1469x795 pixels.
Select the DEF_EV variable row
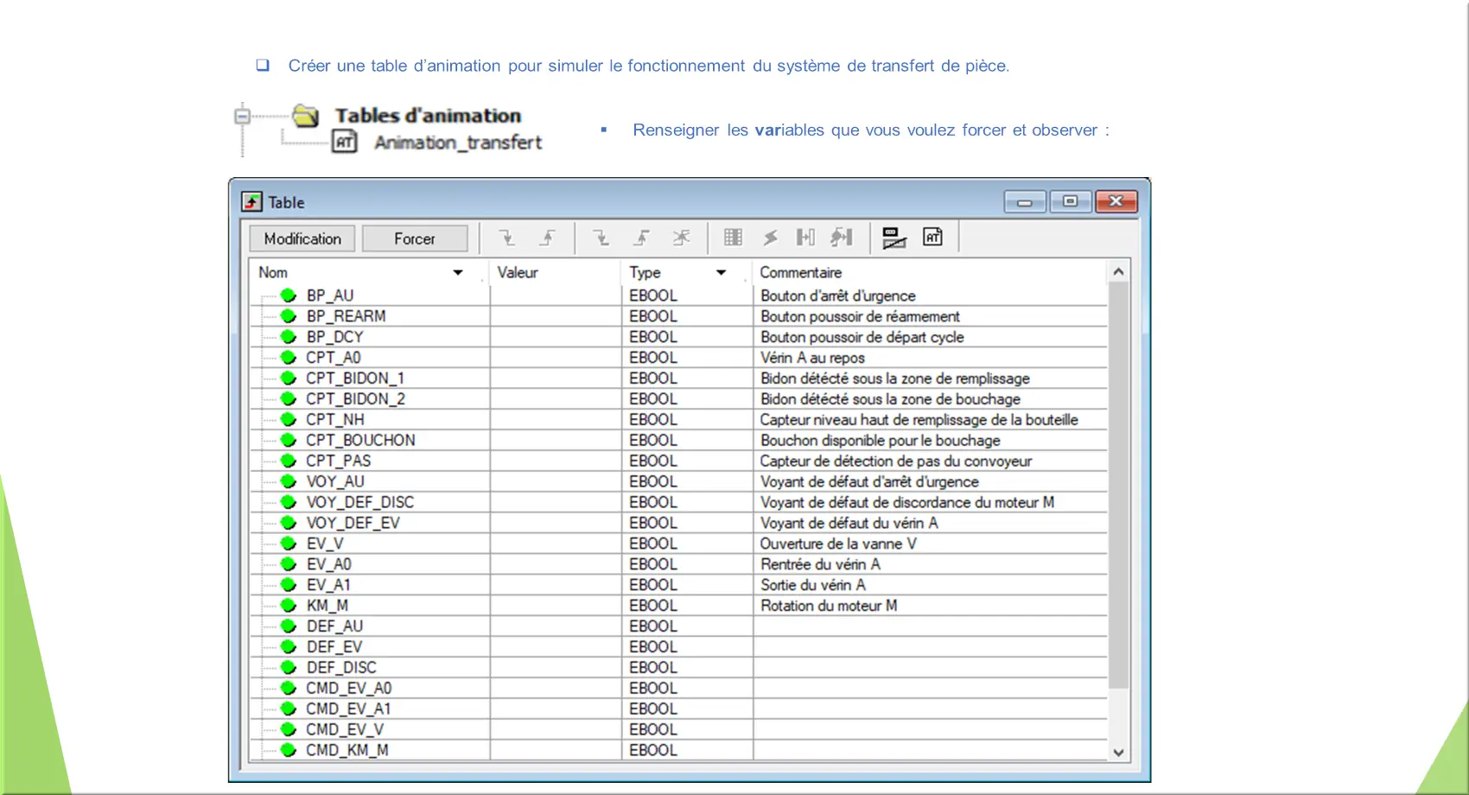pos(678,647)
